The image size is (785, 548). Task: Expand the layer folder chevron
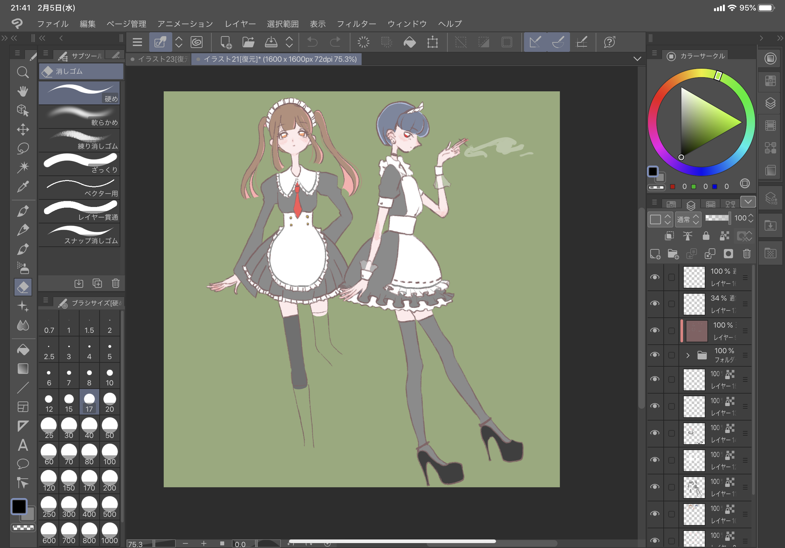(688, 355)
